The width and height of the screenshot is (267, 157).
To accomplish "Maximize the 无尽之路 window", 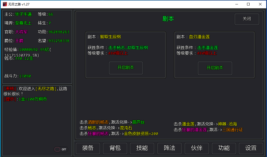I will (248, 4).
